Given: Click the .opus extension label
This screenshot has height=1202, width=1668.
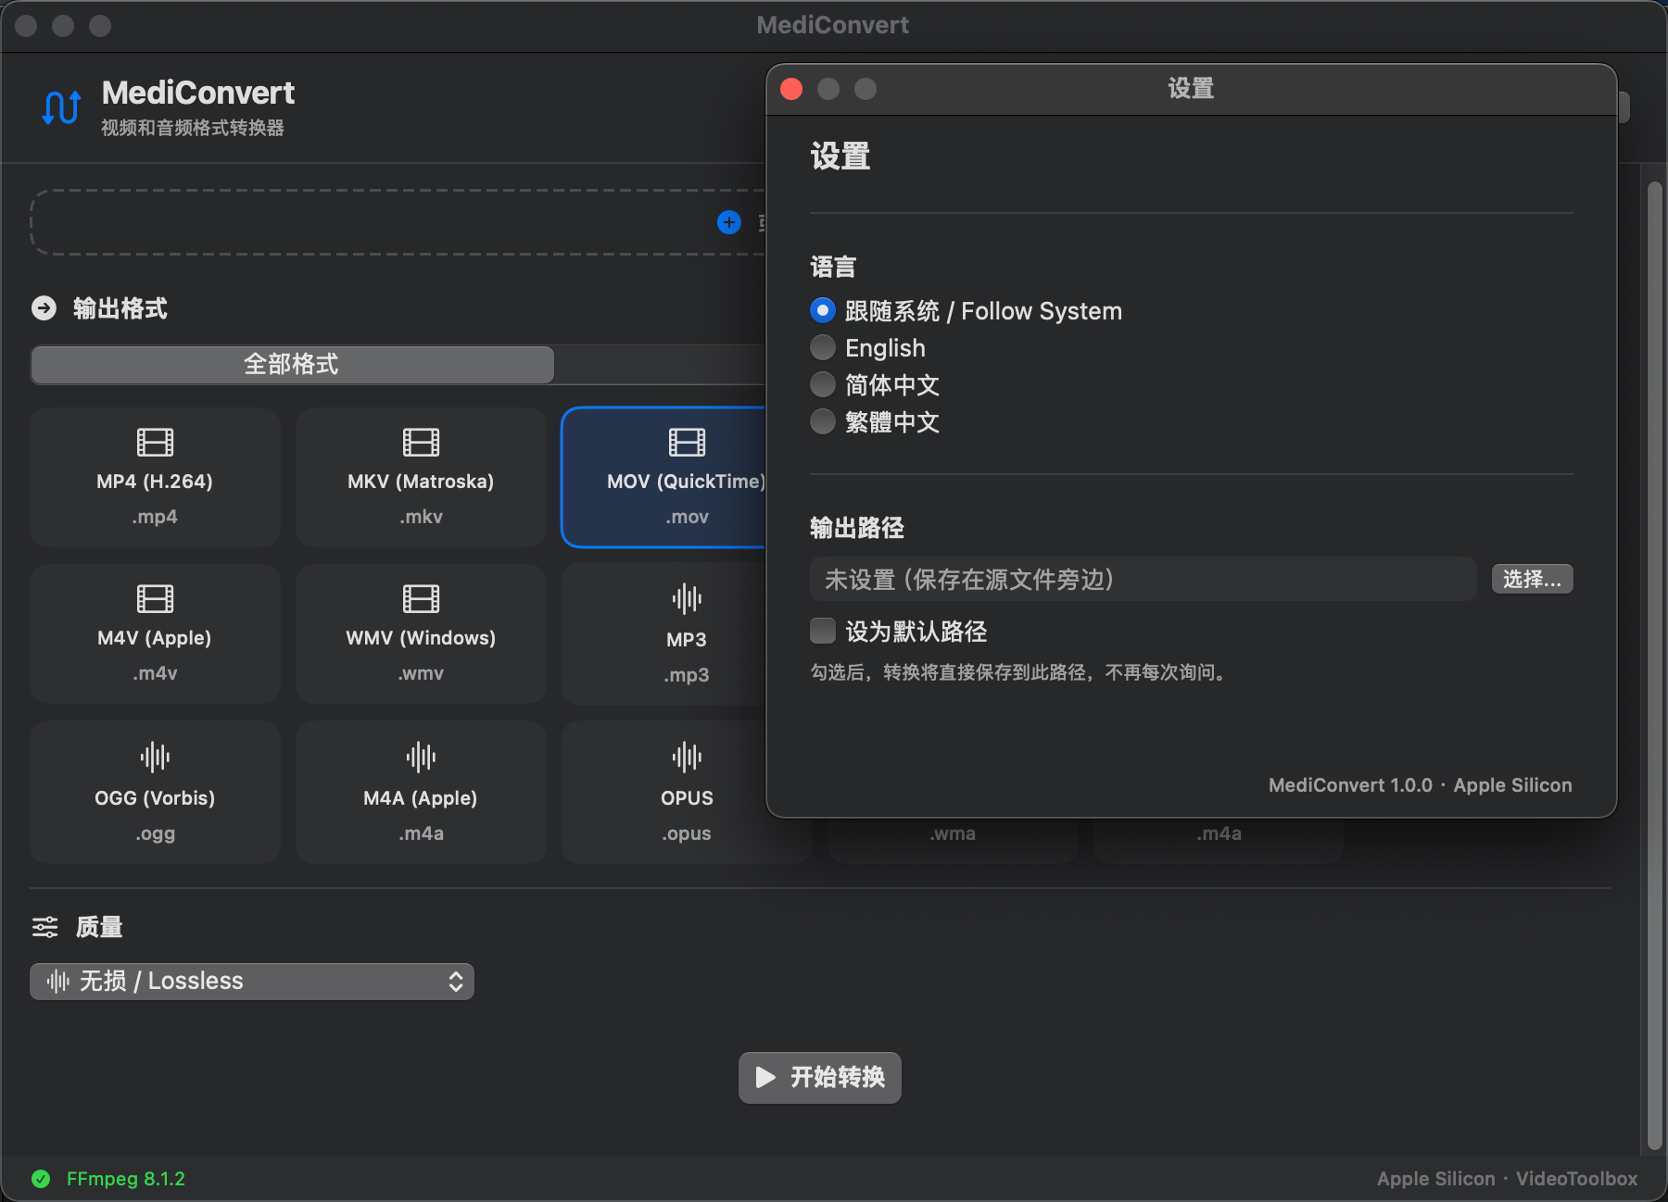Looking at the screenshot, I should pos(687,833).
